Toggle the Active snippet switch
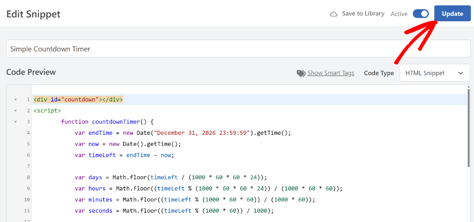Viewport: 474px width, 222px height. [x=420, y=14]
